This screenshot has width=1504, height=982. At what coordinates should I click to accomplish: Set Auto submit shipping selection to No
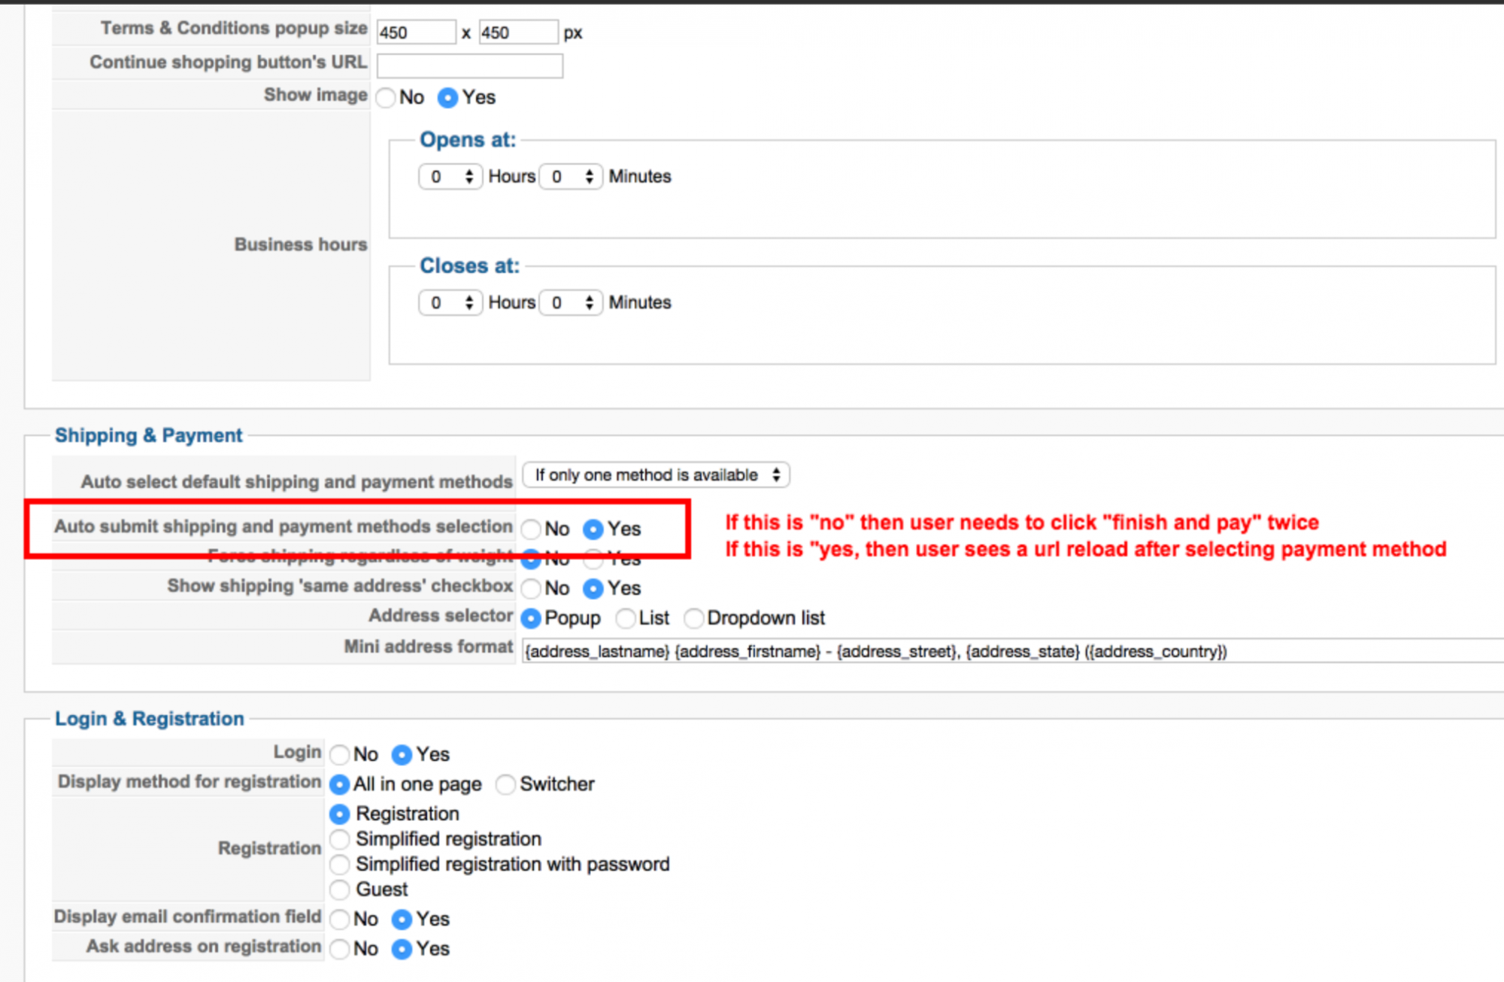click(x=532, y=529)
